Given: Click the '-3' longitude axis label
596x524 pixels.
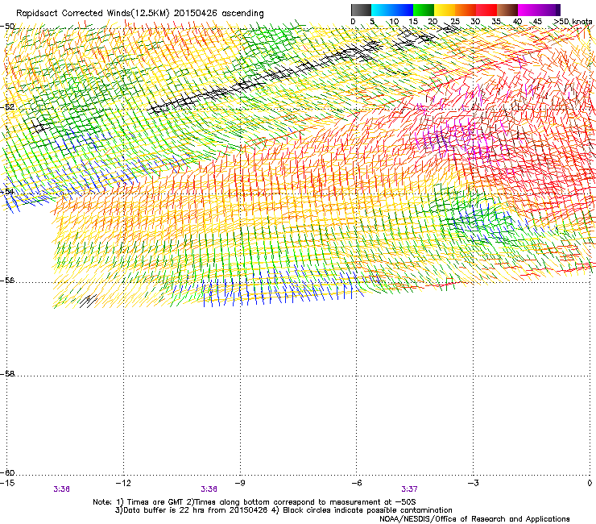Looking at the screenshot, I should (473, 483).
